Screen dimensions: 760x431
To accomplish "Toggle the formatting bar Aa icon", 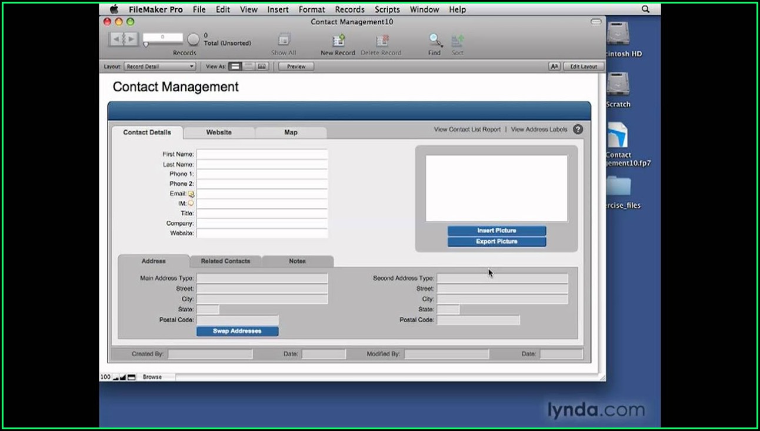I will (554, 67).
